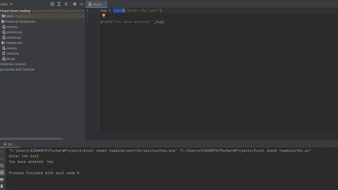The height and width of the screenshot is (190, 338).
Task: Select thc.py in project tree
Action: (11, 59)
